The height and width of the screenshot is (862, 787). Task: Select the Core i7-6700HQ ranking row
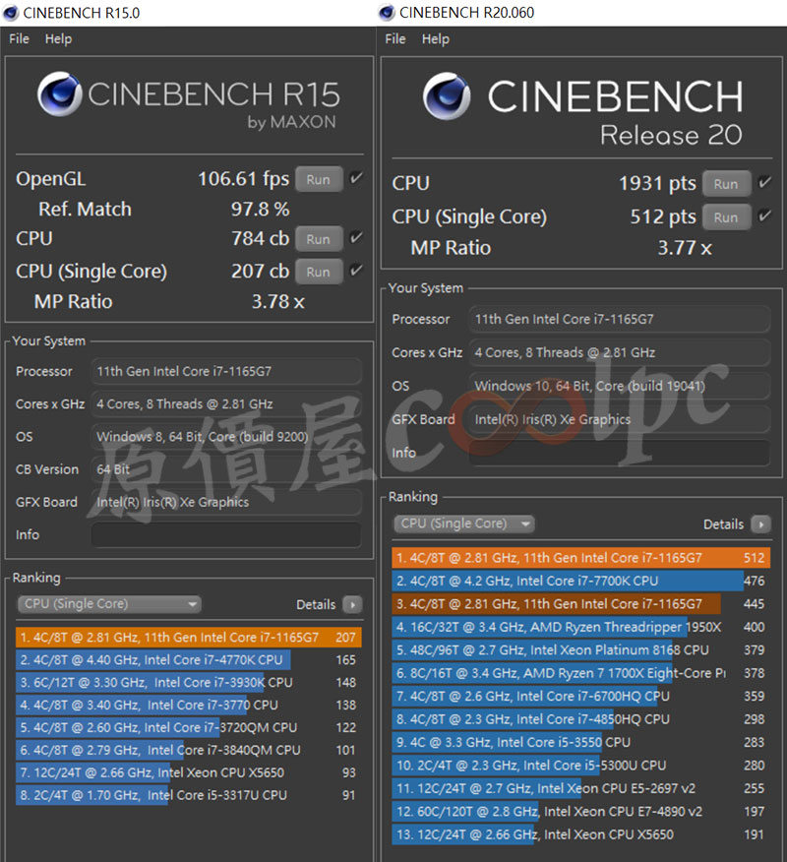coord(581,697)
